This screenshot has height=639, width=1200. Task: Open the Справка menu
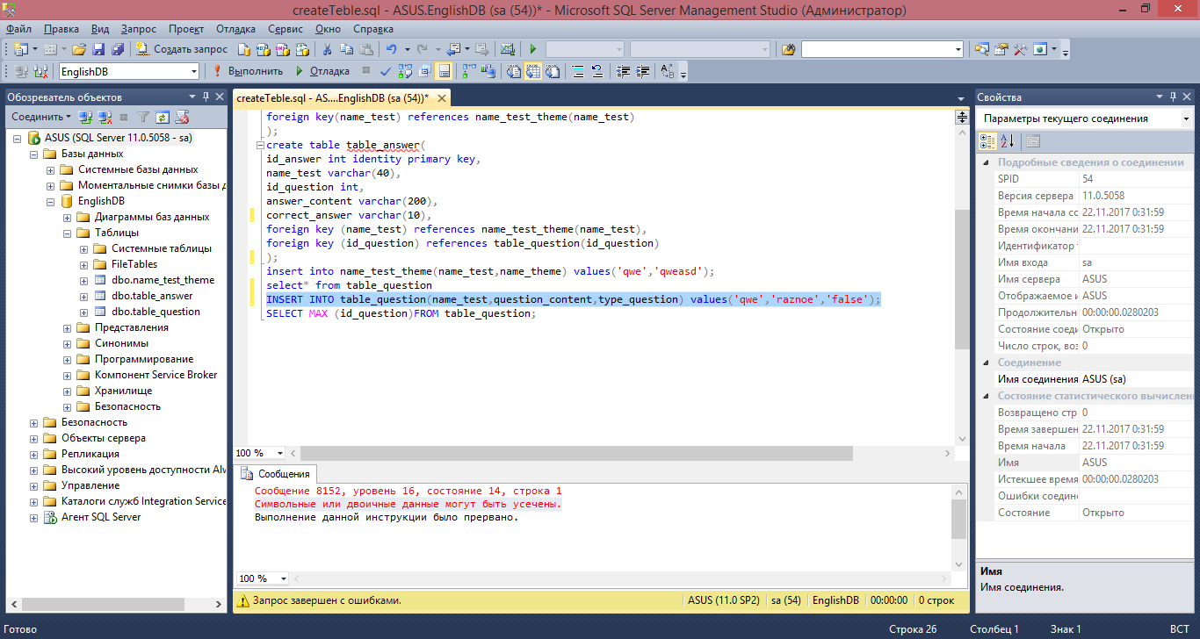[373, 28]
